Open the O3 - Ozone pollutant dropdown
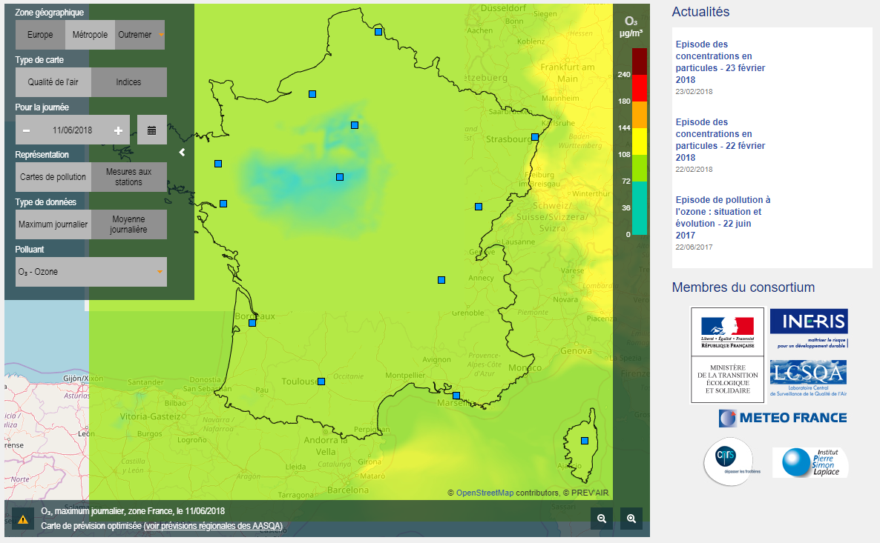Image resolution: width=880 pixels, height=543 pixels. pos(91,272)
